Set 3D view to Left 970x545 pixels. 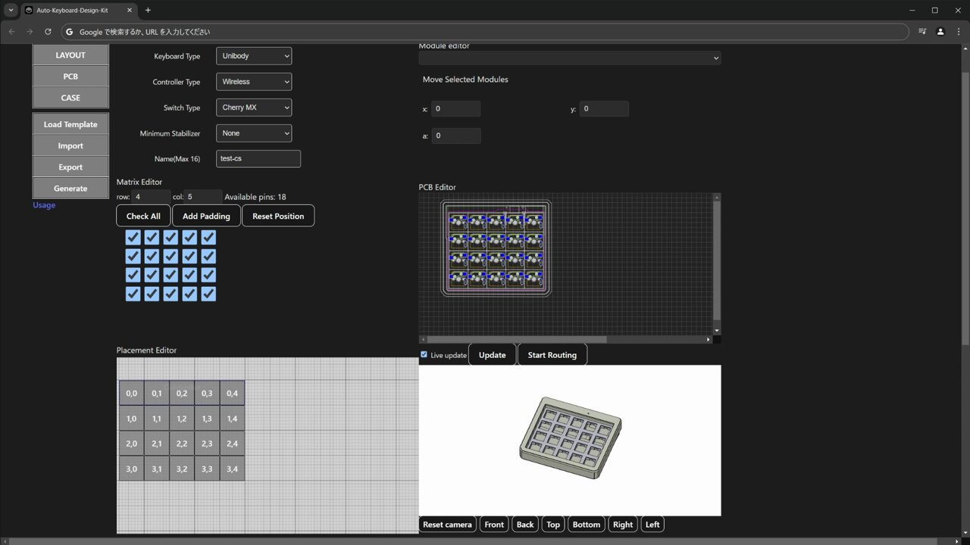[652, 525]
